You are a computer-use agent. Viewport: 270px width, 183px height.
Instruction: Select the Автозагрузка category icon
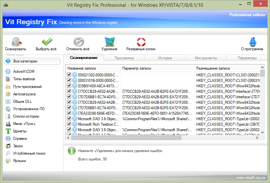coord(8,94)
